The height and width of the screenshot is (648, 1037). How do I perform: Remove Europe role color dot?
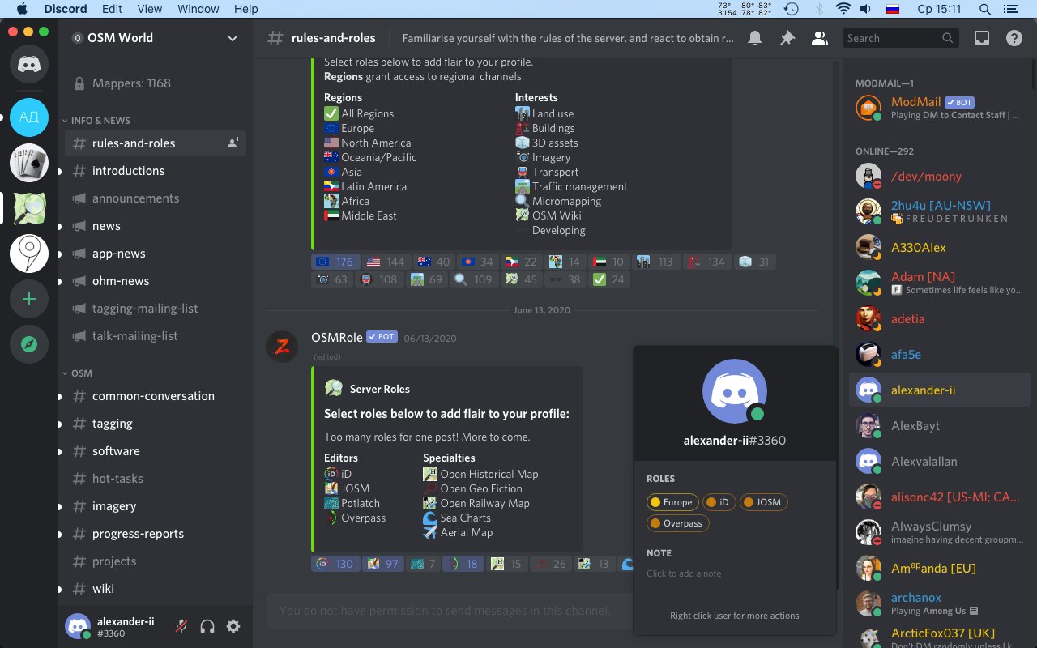point(655,502)
